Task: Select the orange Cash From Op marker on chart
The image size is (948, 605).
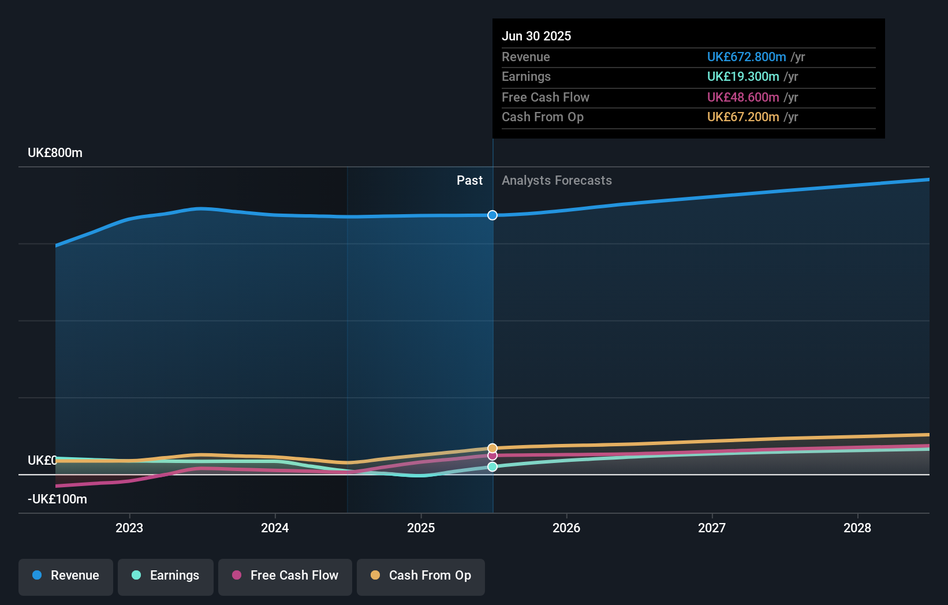Action: [492, 447]
